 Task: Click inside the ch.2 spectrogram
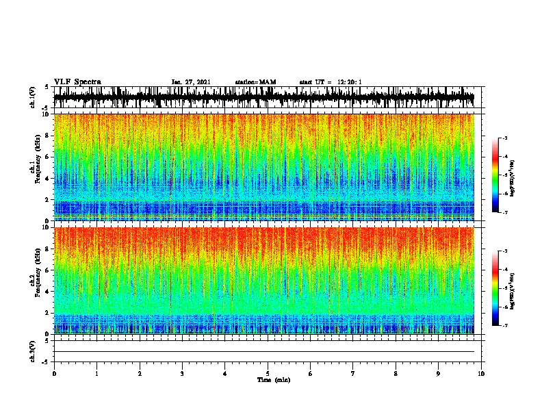pyautogui.click(x=264, y=281)
